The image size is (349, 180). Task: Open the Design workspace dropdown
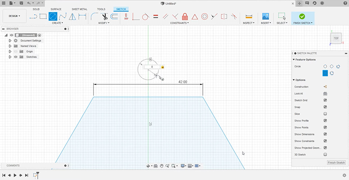(x=14, y=16)
